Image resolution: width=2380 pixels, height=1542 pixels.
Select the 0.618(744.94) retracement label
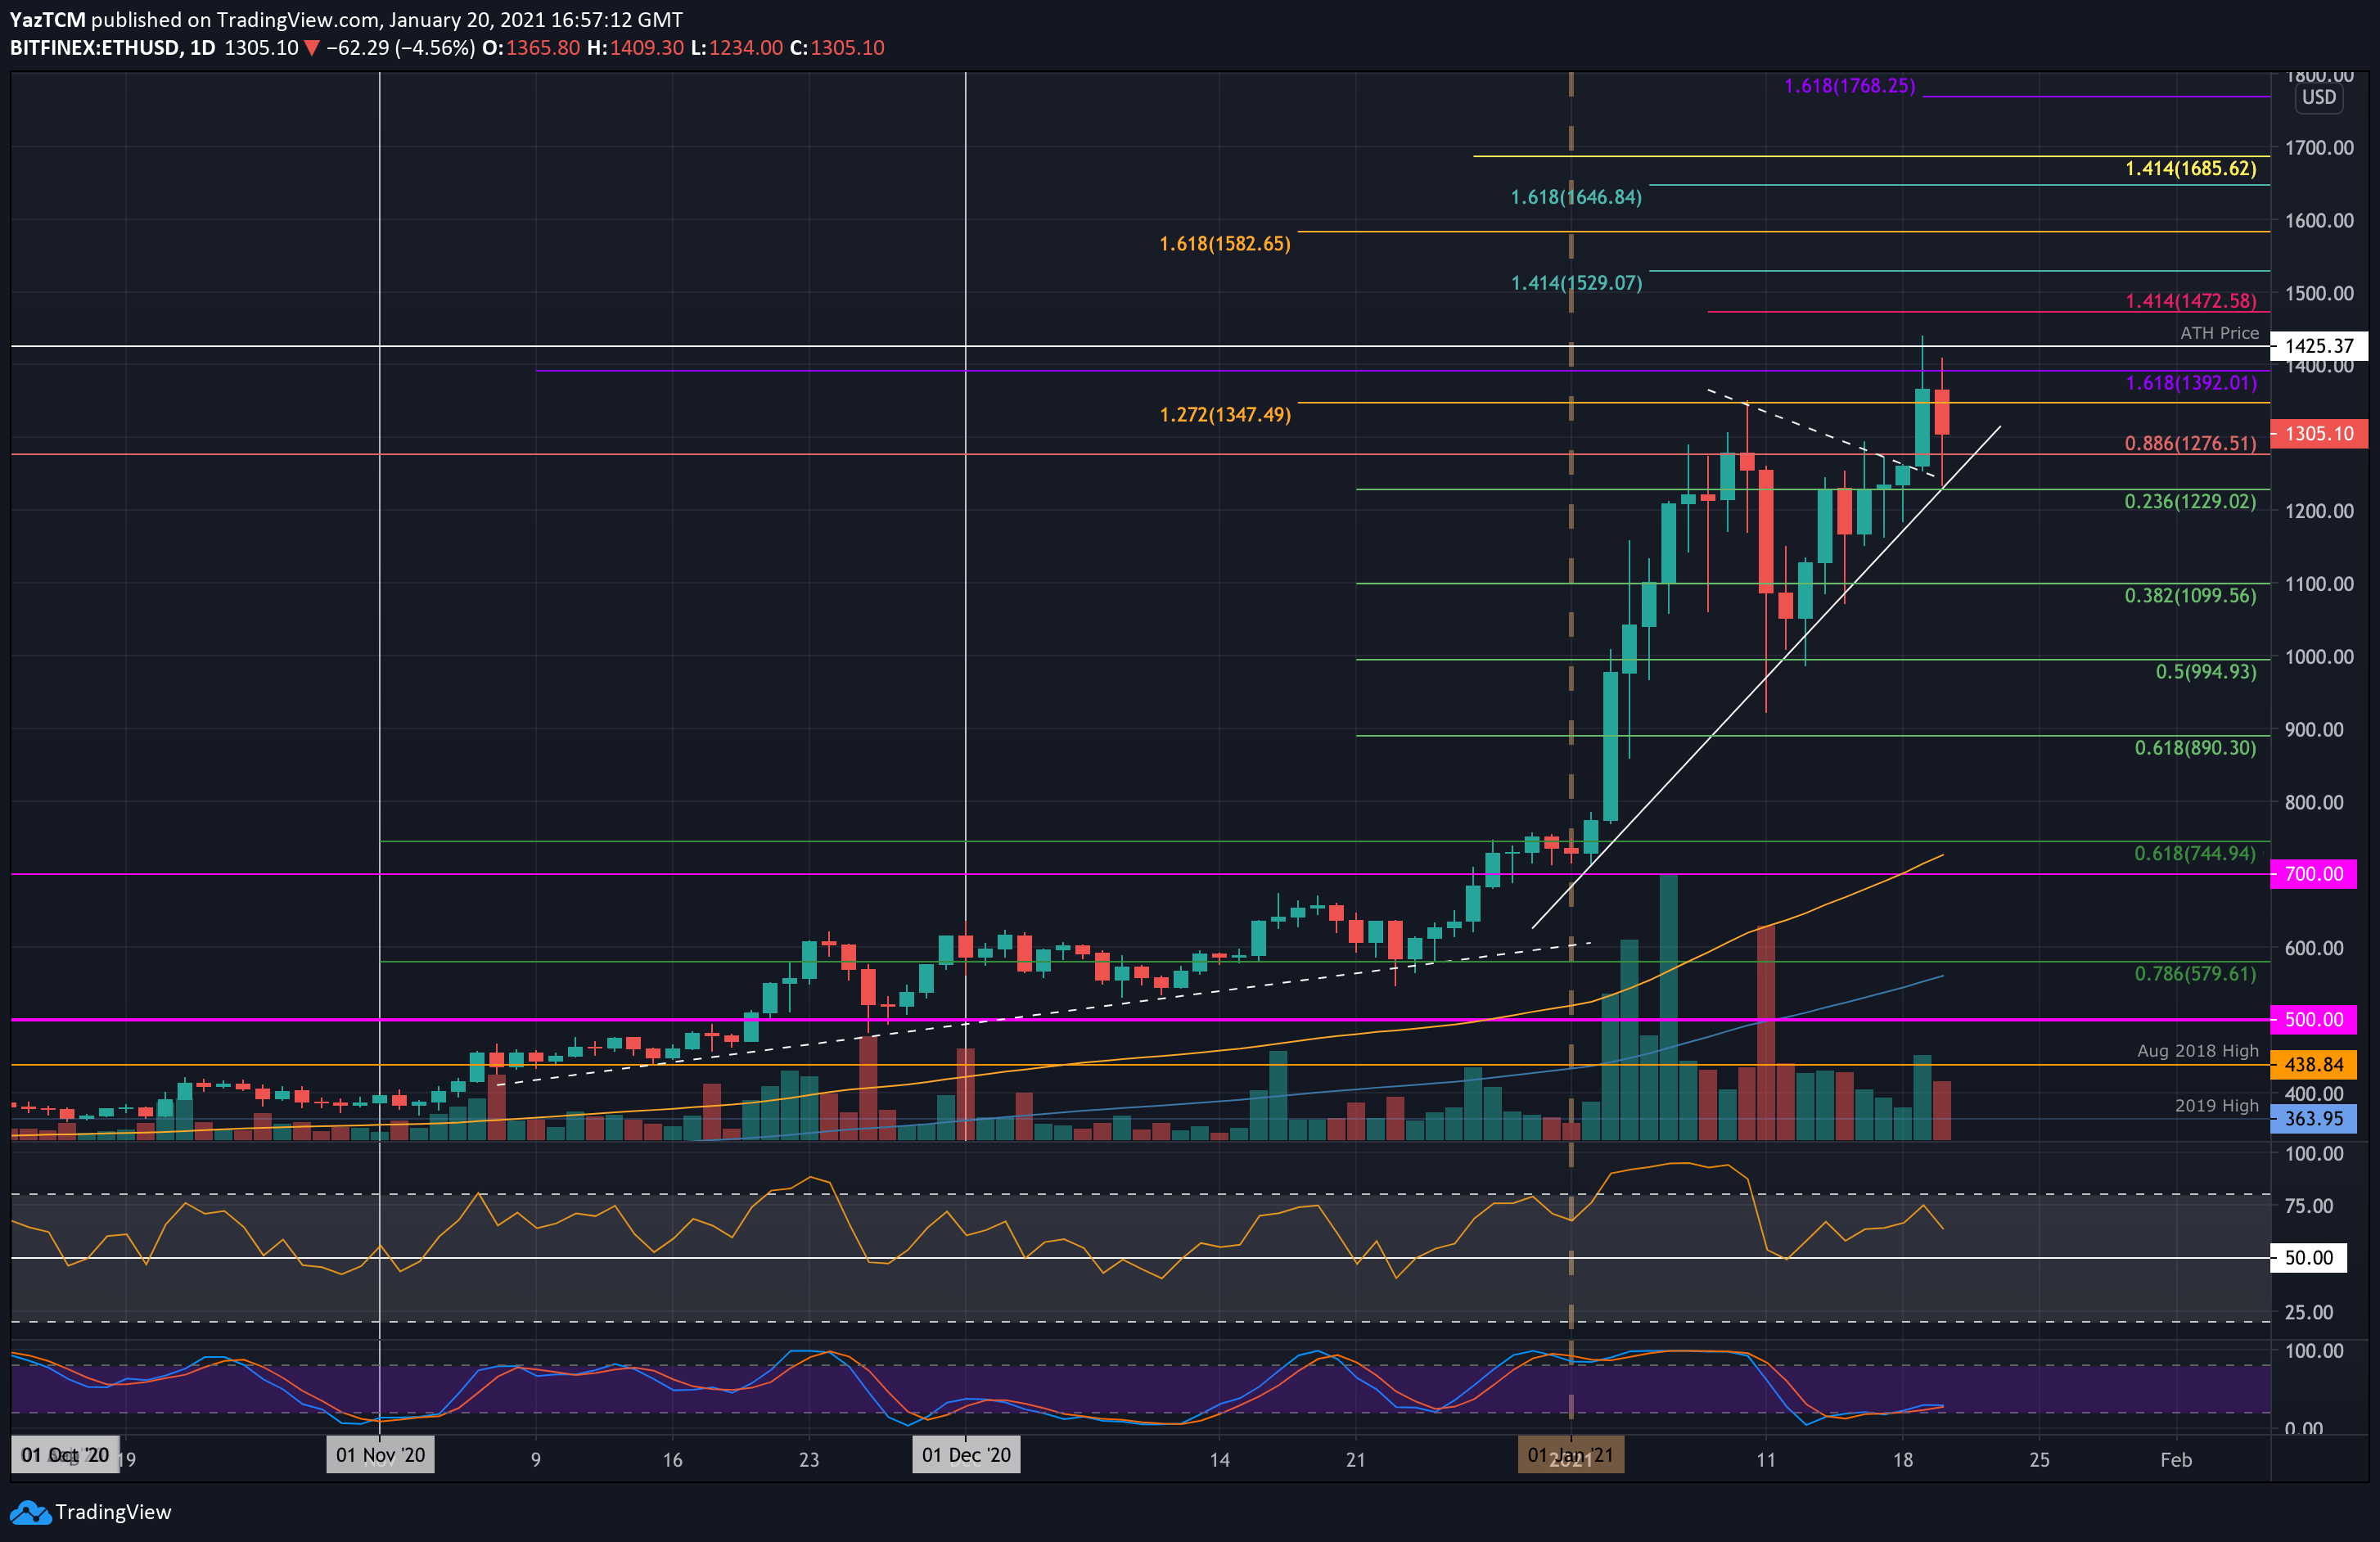pos(2196,854)
